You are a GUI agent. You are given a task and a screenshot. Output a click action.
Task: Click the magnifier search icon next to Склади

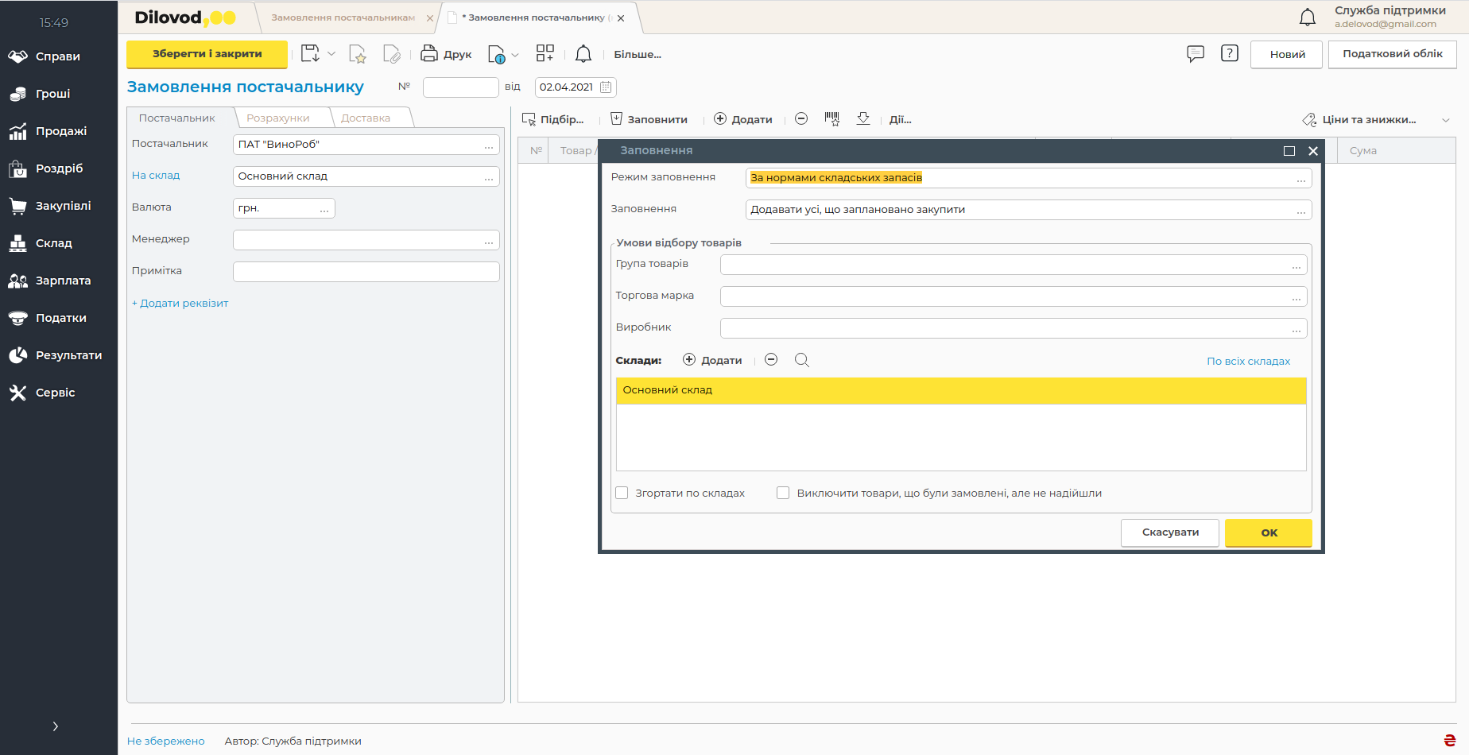tap(801, 360)
